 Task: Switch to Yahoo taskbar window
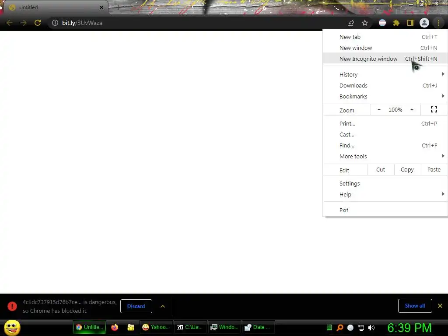pos(156,327)
